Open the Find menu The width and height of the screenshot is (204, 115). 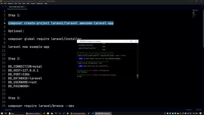16,4
